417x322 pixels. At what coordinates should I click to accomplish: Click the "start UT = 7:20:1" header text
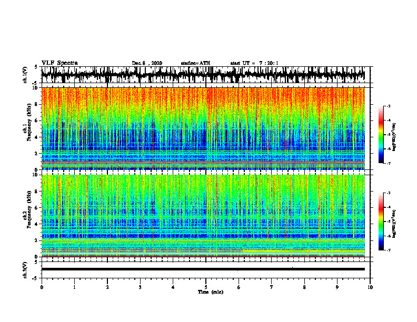tap(254, 63)
